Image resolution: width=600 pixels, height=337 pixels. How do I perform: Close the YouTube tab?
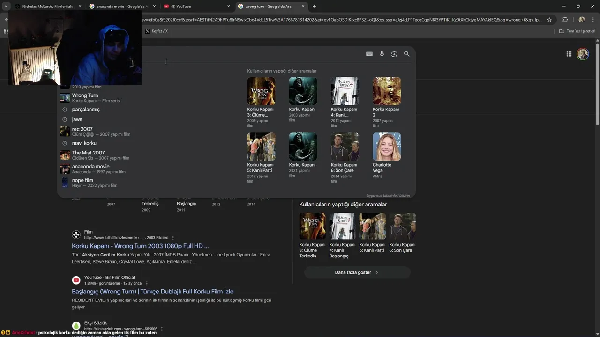[x=229, y=7]
